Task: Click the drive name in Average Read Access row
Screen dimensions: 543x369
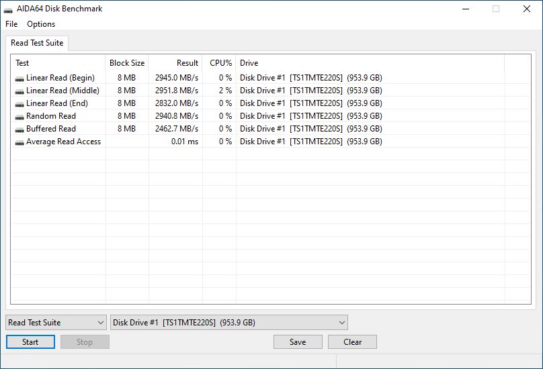Action: click(x=311, y=142)
